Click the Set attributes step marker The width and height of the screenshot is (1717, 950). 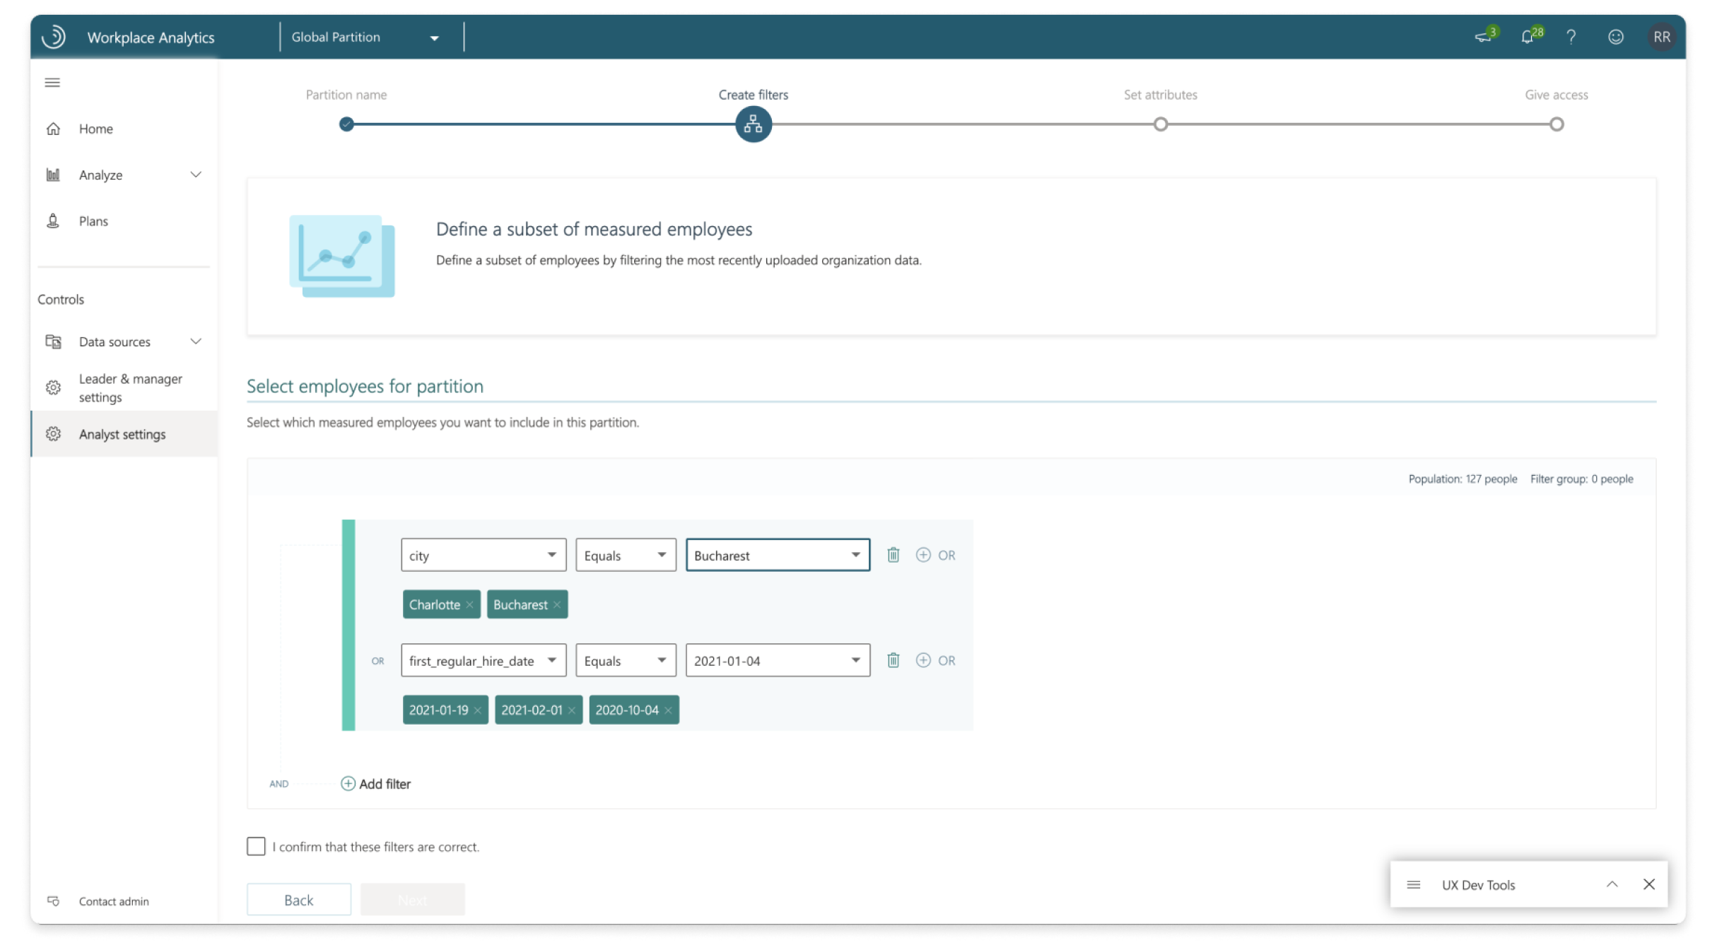click(1160, 124)
